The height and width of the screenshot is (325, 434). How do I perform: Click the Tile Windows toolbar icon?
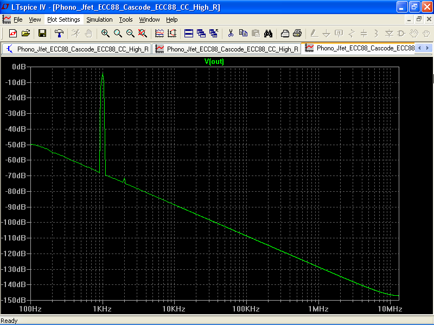pos(188,34)
